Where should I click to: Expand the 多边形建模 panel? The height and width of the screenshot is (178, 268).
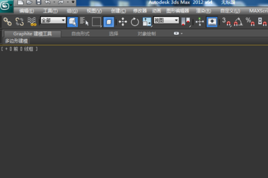[17, 41]
